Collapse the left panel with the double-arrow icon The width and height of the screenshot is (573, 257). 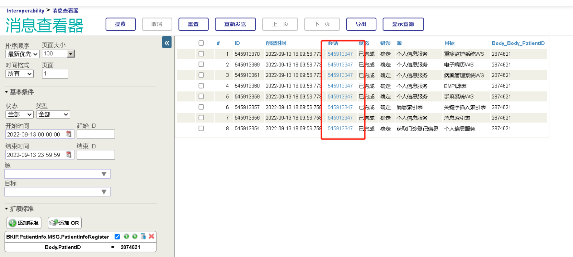coord(167,42)
